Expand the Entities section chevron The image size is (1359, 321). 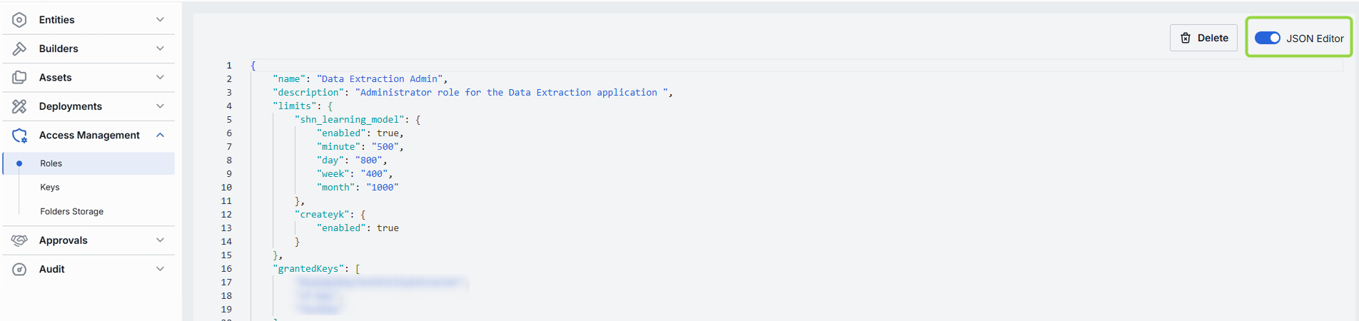[x=160, y=19]
